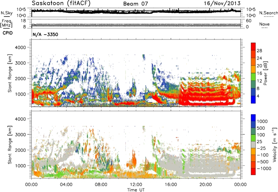The height and width of the screenshot is (192, 278).
Task: Click the '60' Nave axis label
Action: point(248,21)
